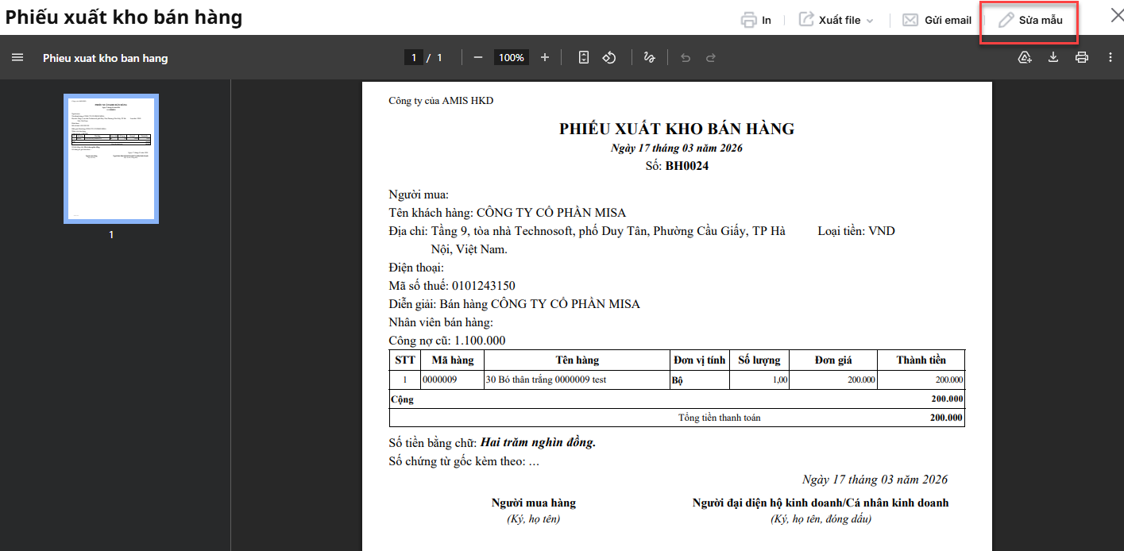Print using the PDF viewer printer icon
Image resolution: width=1124 pixels, height=551 pixels.
pos(1081,57)
